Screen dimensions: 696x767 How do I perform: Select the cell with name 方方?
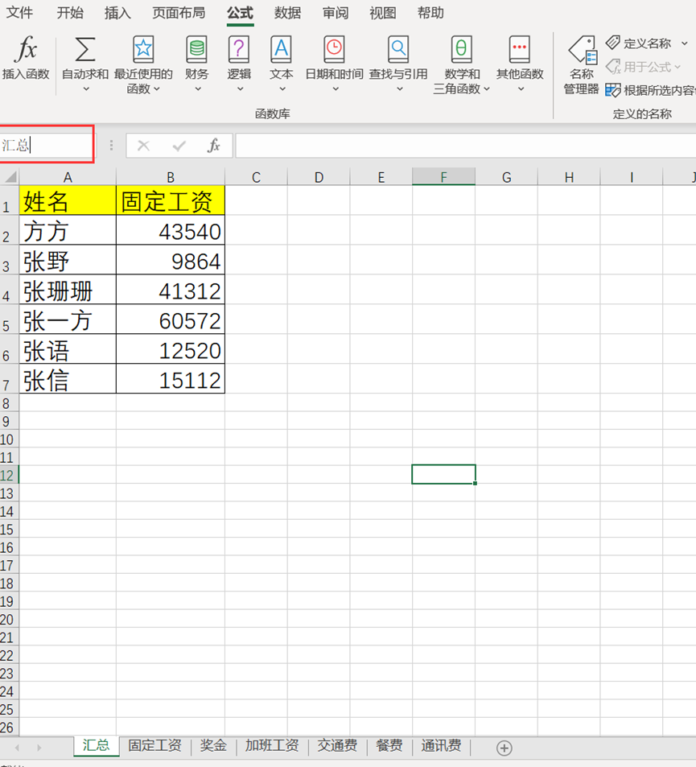(x=68, y=230)
